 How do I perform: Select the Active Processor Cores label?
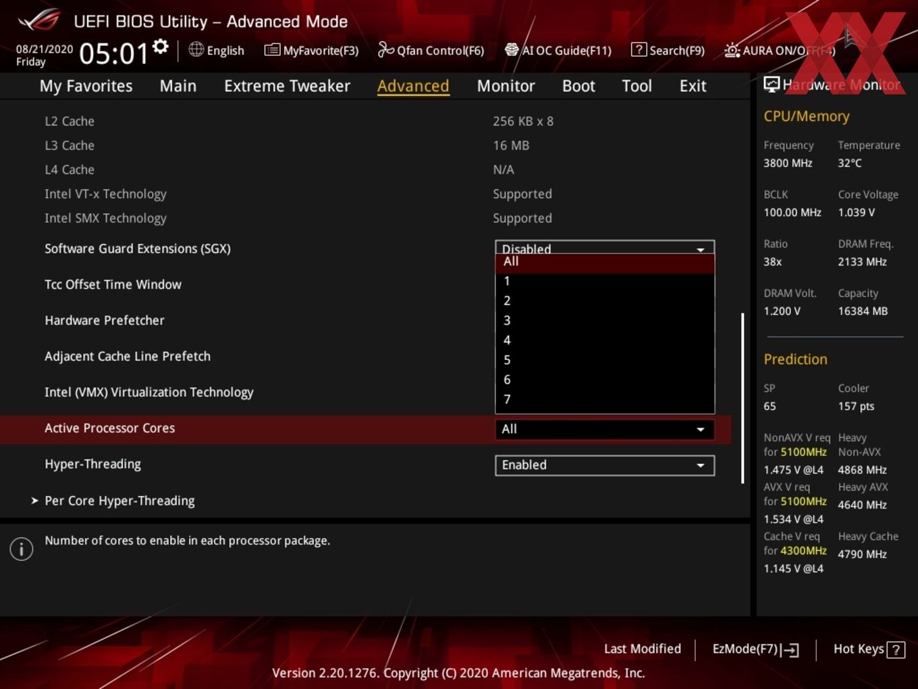coord(109,428)
